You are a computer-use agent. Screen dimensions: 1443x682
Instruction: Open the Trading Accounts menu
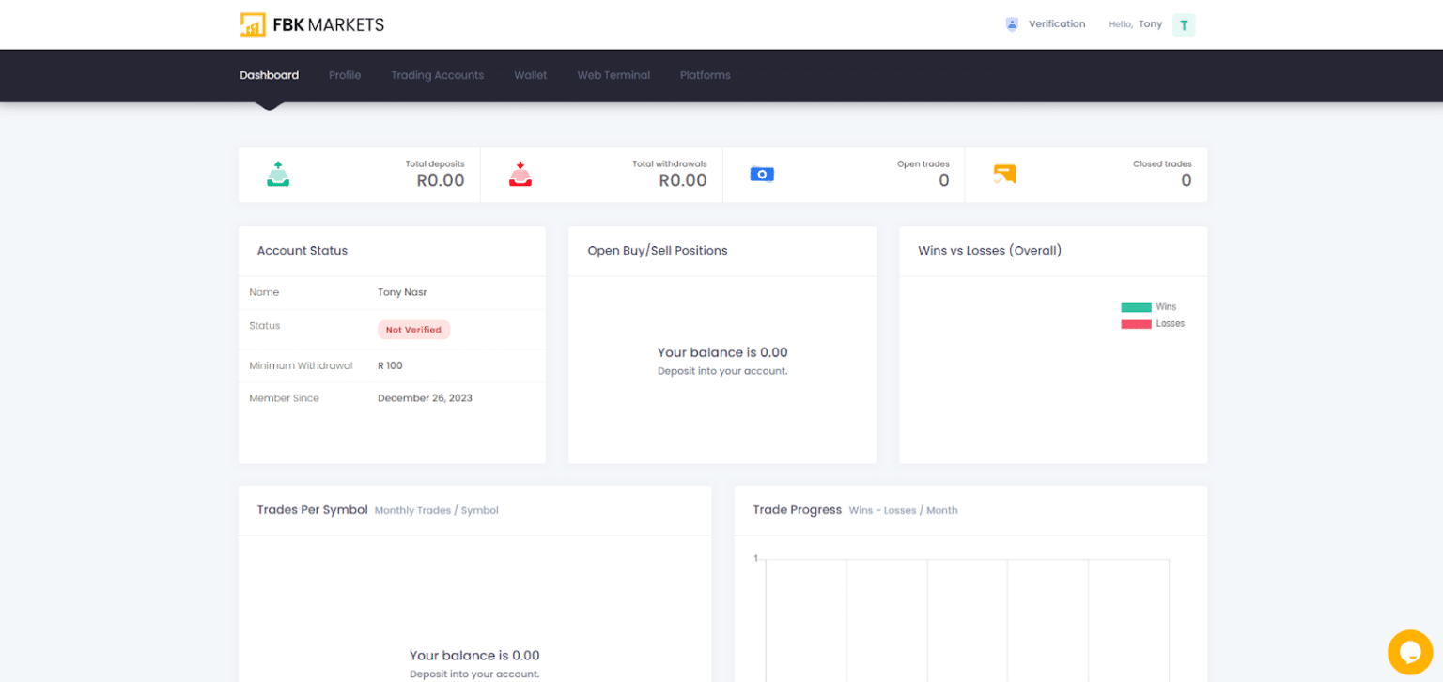pos(437,75)
